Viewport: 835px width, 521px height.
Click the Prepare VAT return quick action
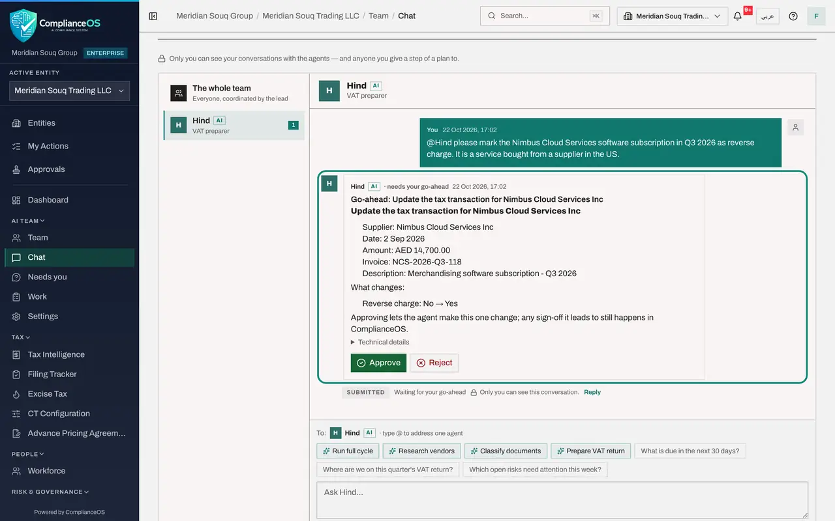click(590, 451)
